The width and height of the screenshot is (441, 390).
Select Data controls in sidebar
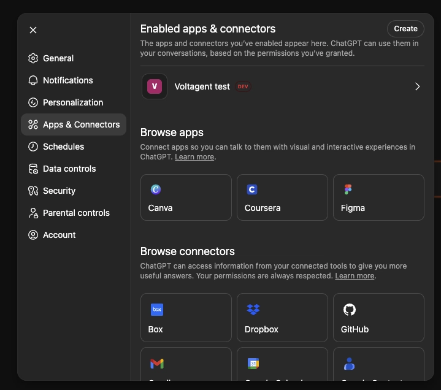[x=69, y=169]
